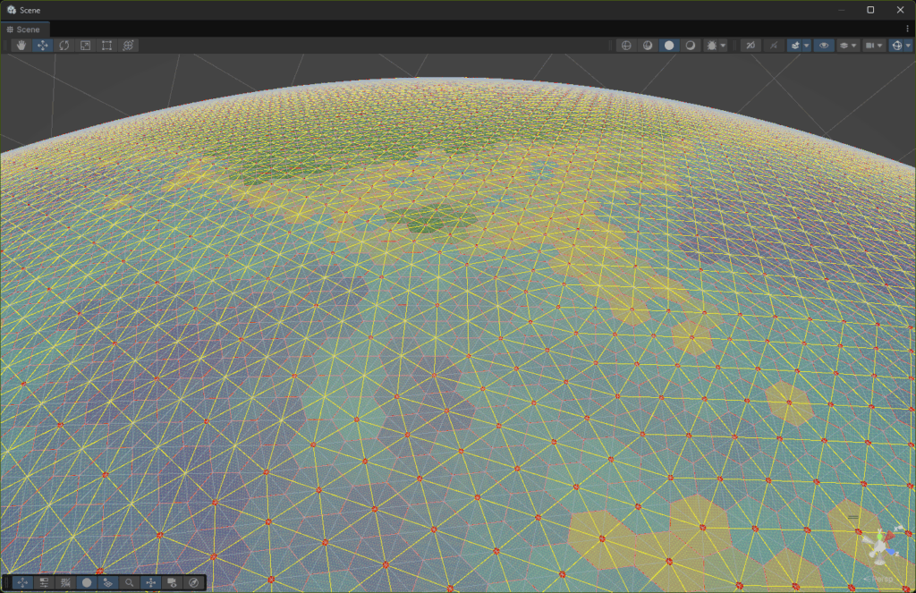Toggle scene lighting button
916x593 pixels.
773,46
